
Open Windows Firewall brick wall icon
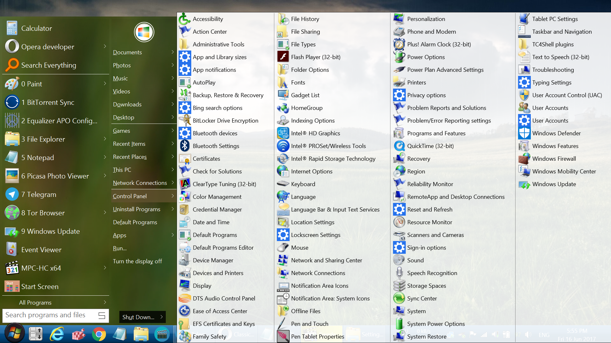point(524,159)
